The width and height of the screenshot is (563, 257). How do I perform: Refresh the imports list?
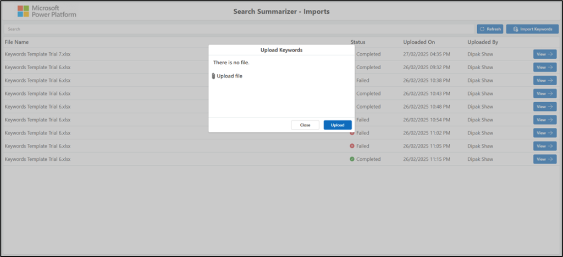[x=490, y=29]
